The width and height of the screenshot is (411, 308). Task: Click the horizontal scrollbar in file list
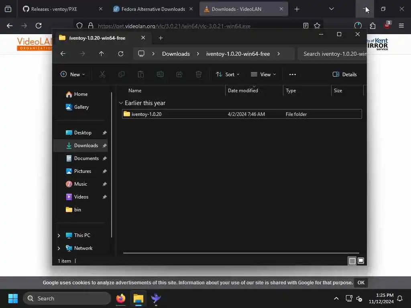point(241,253)
